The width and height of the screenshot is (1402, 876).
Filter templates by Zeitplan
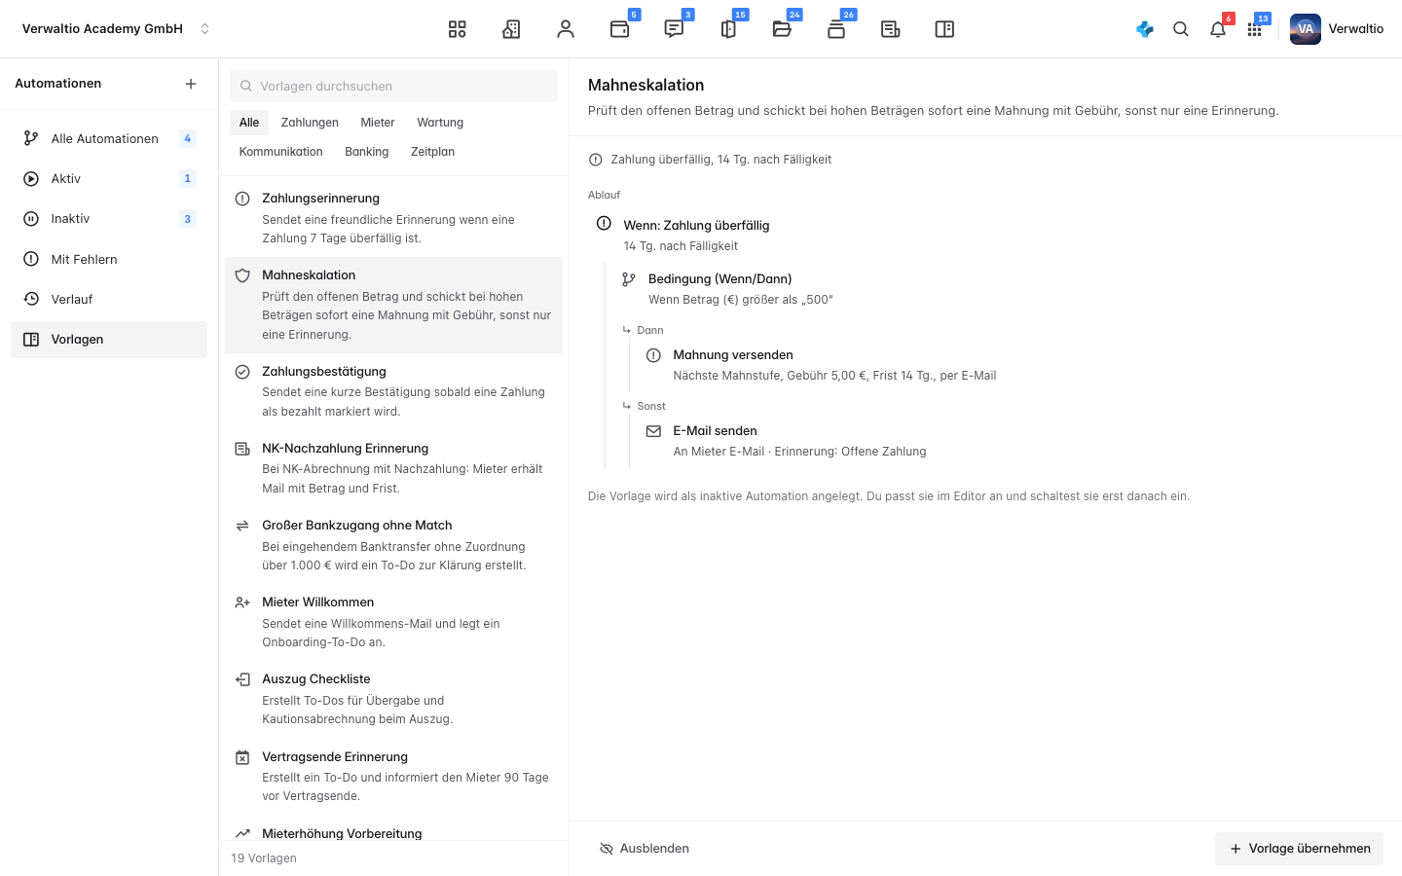(432, 152)
